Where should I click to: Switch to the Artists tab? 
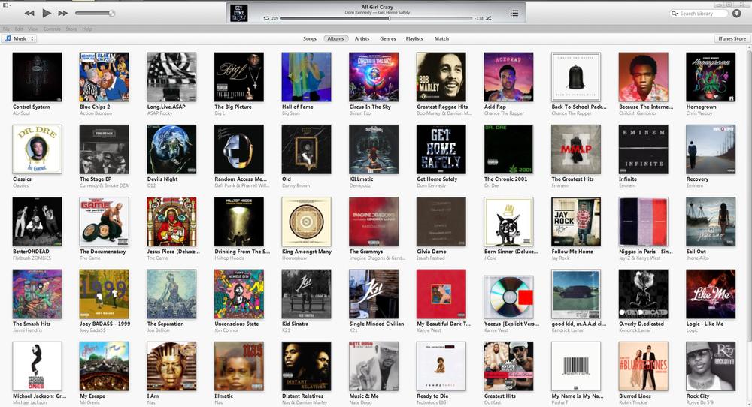point(362,38)
